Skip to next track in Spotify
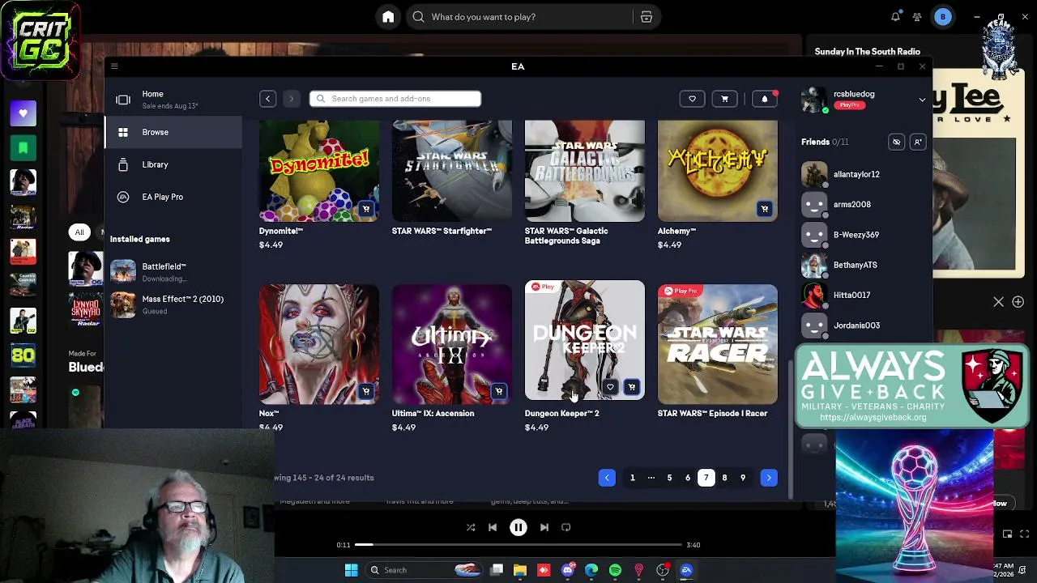Screen dimensions: 1037x583 (544, 527)
